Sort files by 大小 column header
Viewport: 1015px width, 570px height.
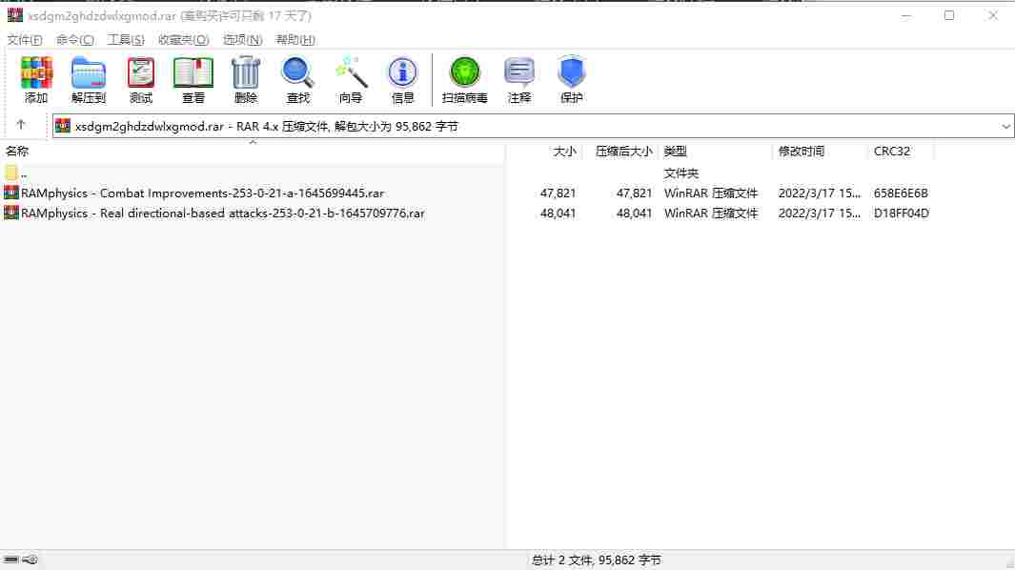(564, 151)
